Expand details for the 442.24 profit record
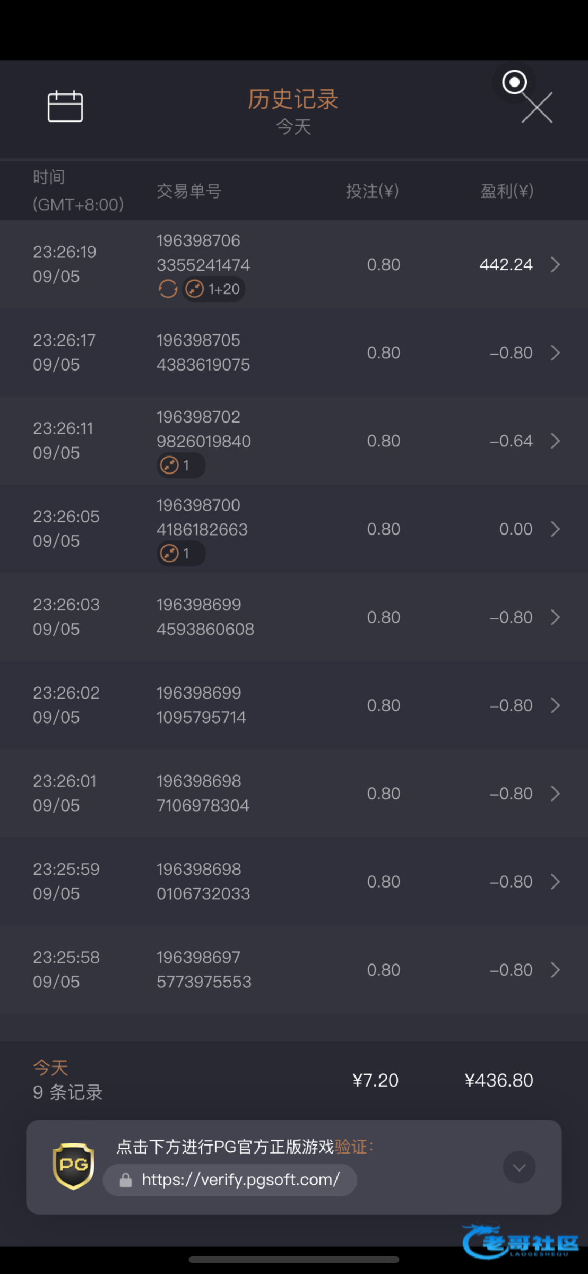588x1274 pixels. (x=555, y=264)
